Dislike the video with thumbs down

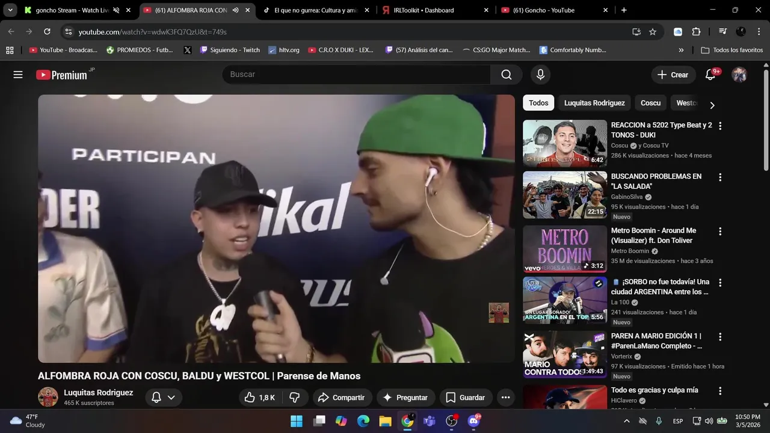pos(295,398)
